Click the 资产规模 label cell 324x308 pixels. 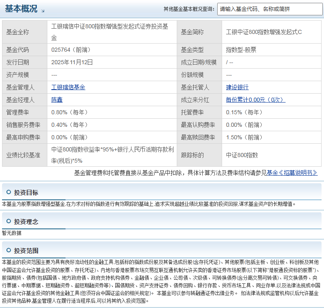25,75
